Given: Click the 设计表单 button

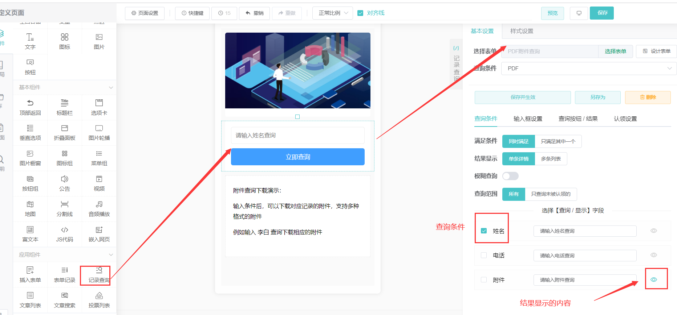Looking at the screenshot, I should pyautogui.click(x=656, y=51).
